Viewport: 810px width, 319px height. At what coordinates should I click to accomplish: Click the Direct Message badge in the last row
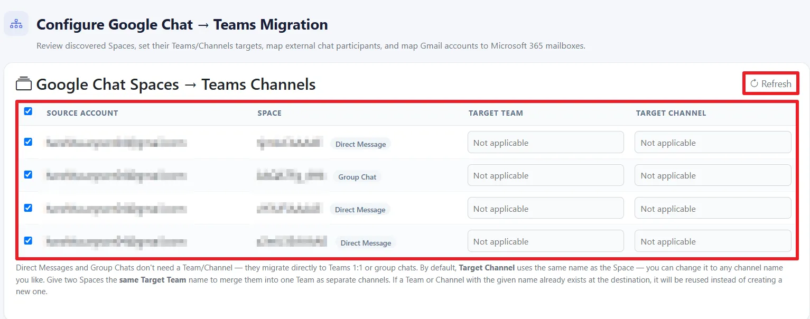366,243
